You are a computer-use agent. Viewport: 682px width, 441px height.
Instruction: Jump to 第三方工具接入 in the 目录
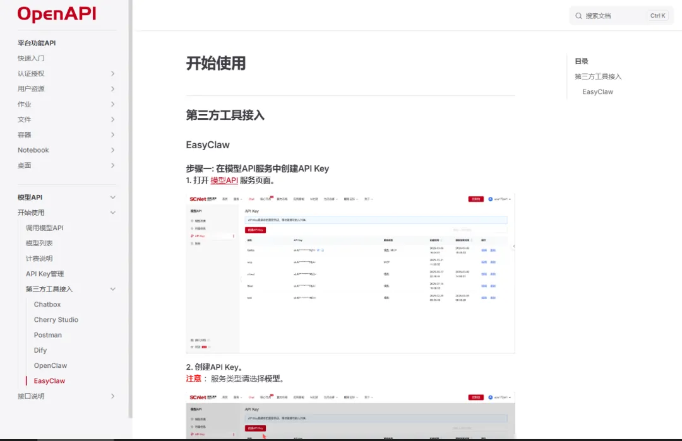[x=598, y=76]
